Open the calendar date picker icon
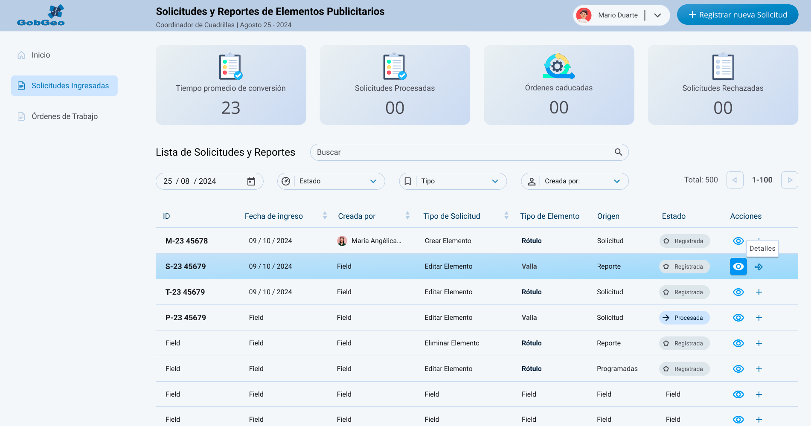 tap(251, 181)
